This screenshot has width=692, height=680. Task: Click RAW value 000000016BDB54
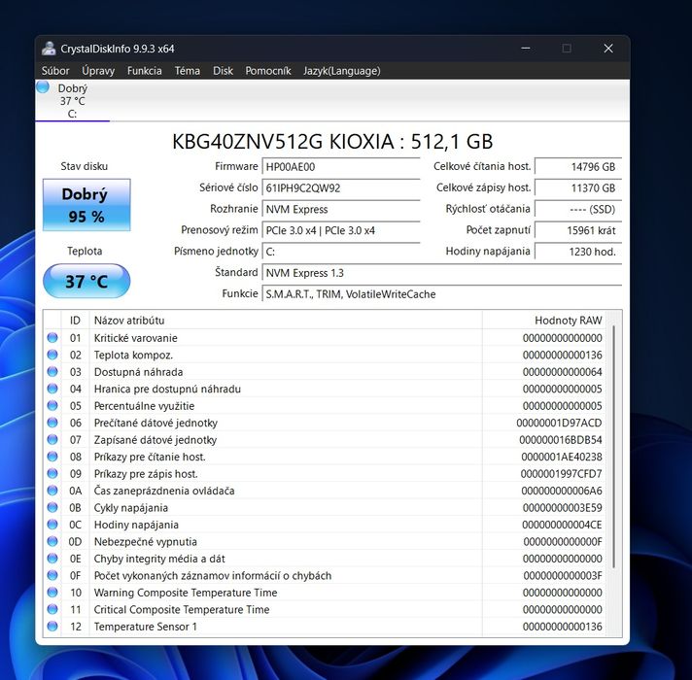[x=561, y=440]
